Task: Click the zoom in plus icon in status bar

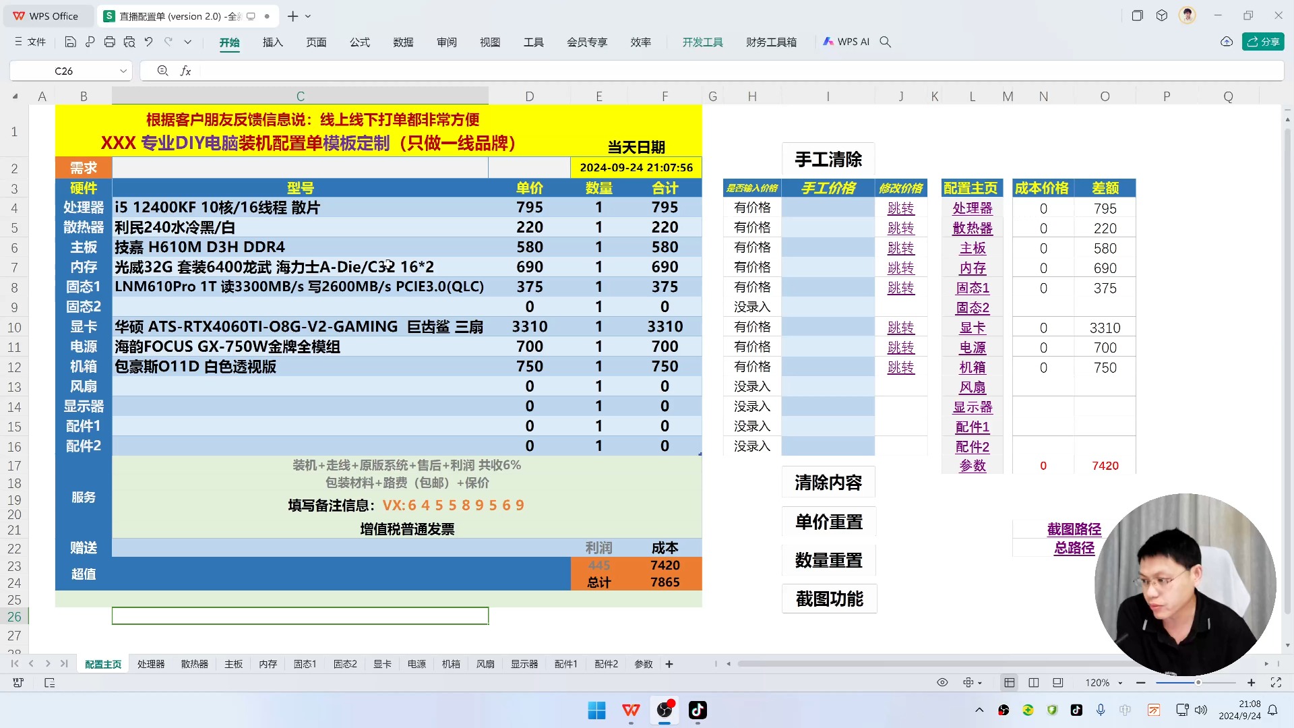Action: [x=1251, y=683]
